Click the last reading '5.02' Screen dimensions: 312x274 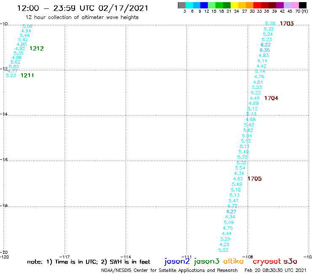[x=223, y=250]
